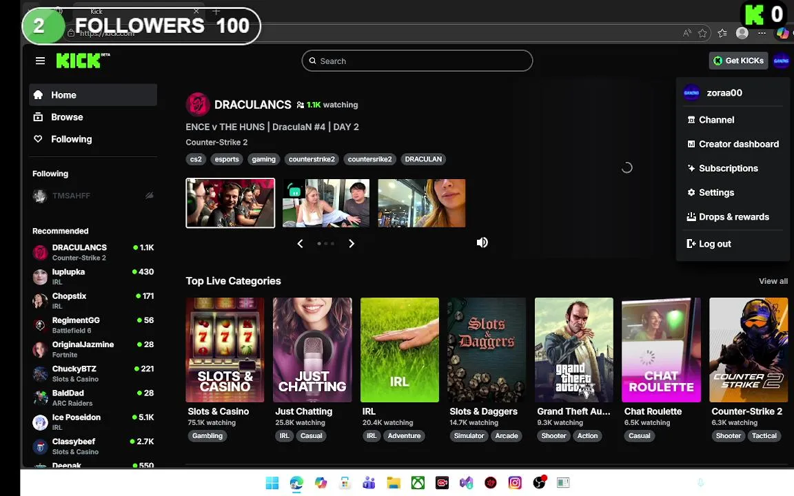This screenshot has height=496, width=794.
Task: Open recommended channel BaldDad
Action: pyautogui.click(x=93, y=397)
